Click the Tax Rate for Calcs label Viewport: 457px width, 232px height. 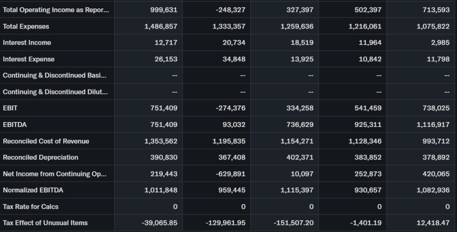coord(31,207)
